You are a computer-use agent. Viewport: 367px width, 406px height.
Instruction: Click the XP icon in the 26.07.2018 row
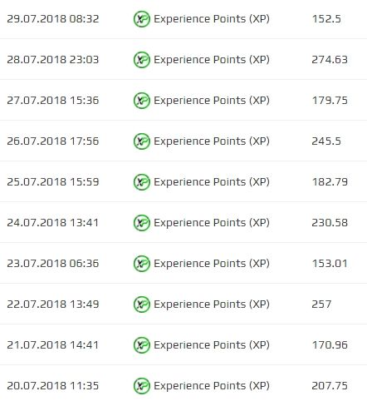(142, 141)
